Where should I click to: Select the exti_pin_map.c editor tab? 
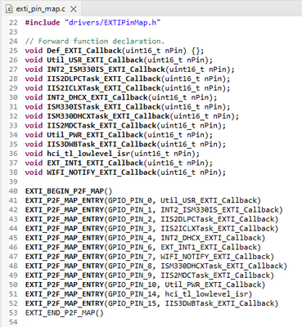pyautogui.click(x=41, y=9)
